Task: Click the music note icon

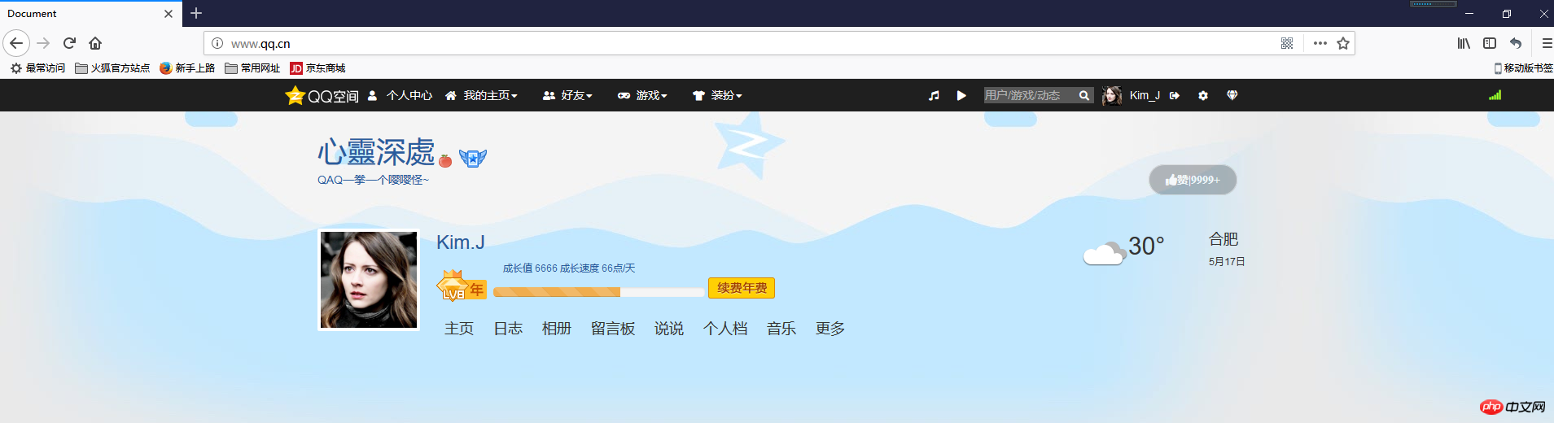Action: click(x=934, y=95)
